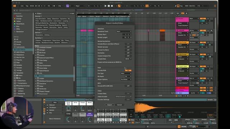The width and height of the screenshot is (230, 129).
Task: Click the Edit button for Encoder Settings
Action: tap(128, 100)
